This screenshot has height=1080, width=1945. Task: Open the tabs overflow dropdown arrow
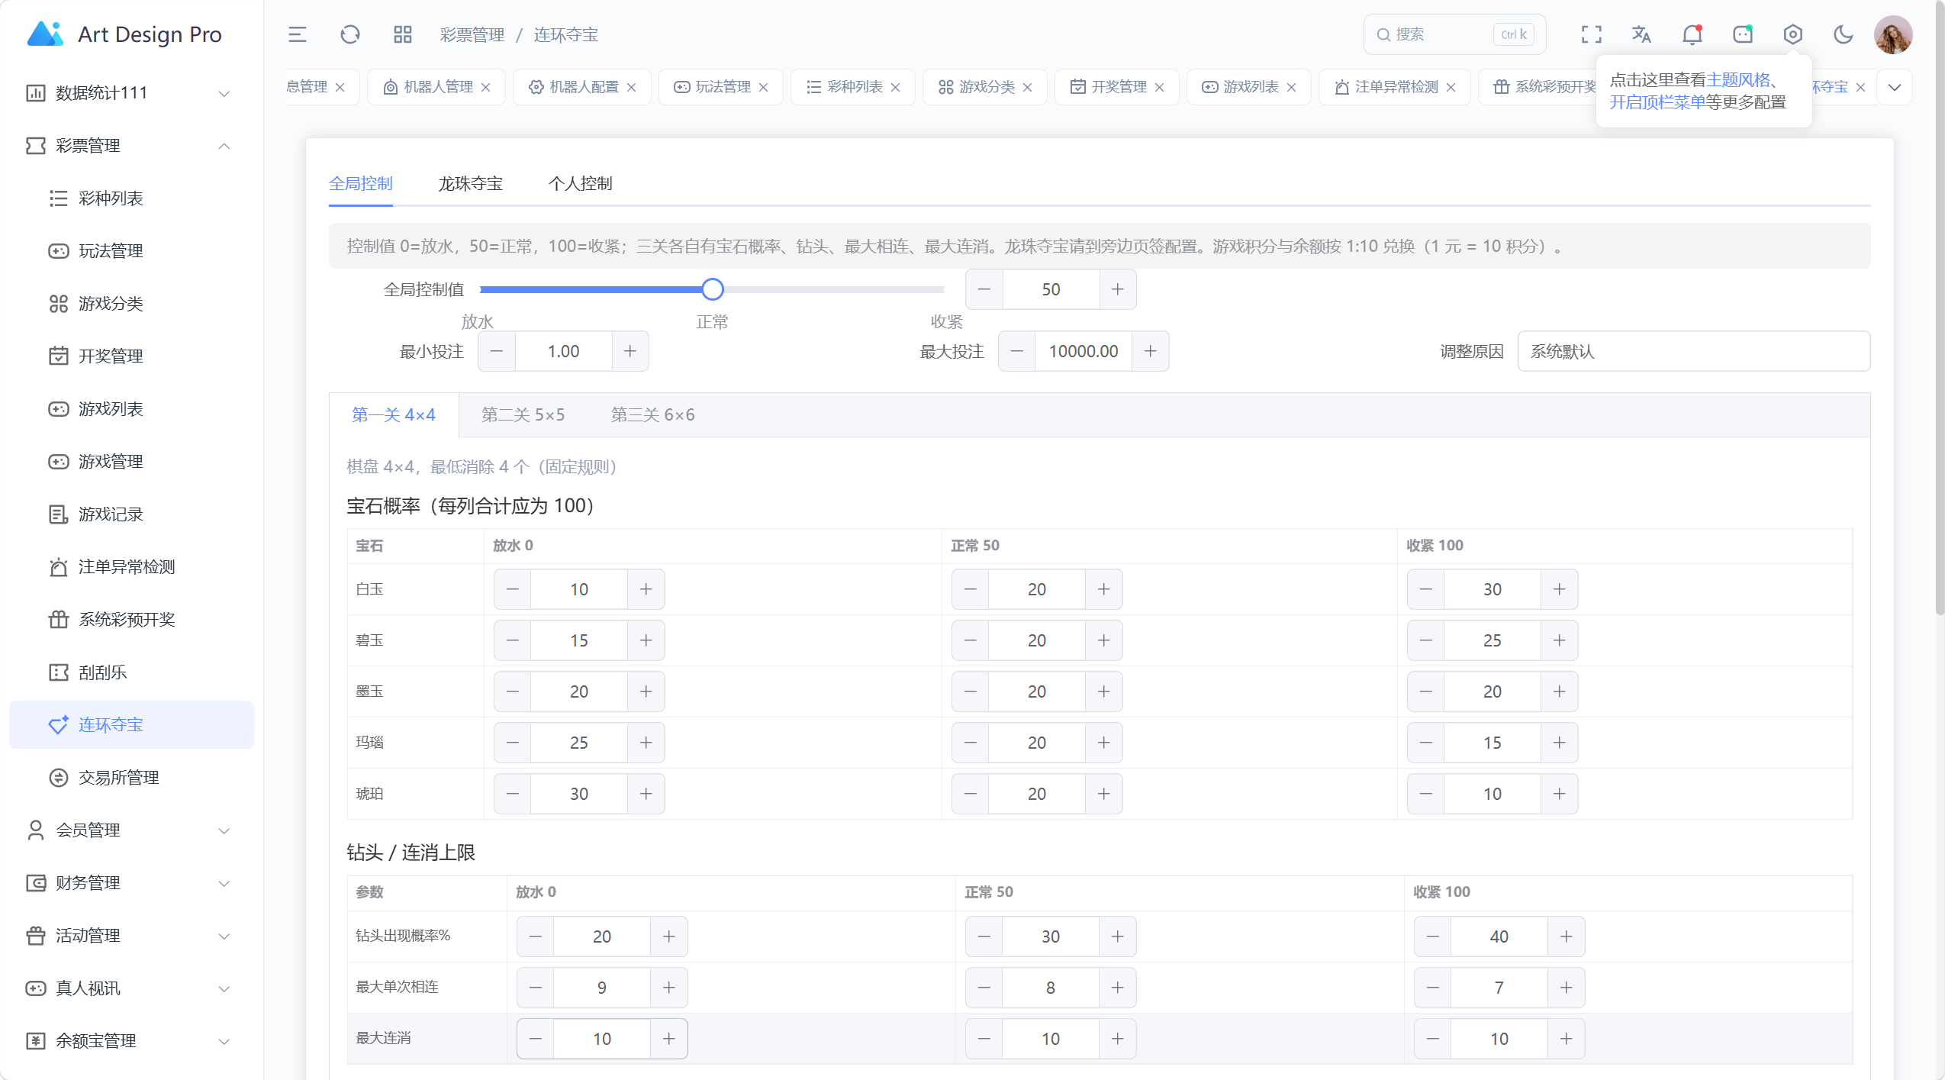click(x=1895, y=87)
